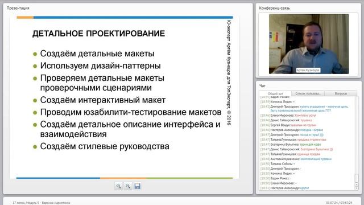Click ТатьянаЛукницкая's message единица продаж

coord(290,154)
